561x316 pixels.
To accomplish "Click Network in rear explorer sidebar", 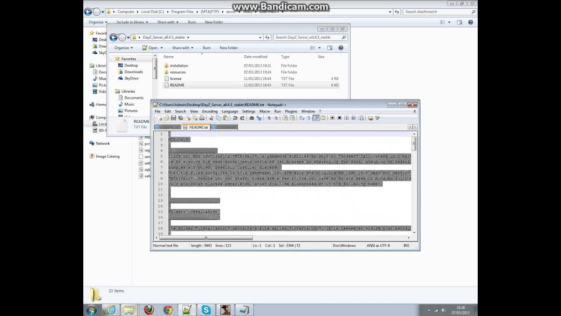I will pos(103,144).
